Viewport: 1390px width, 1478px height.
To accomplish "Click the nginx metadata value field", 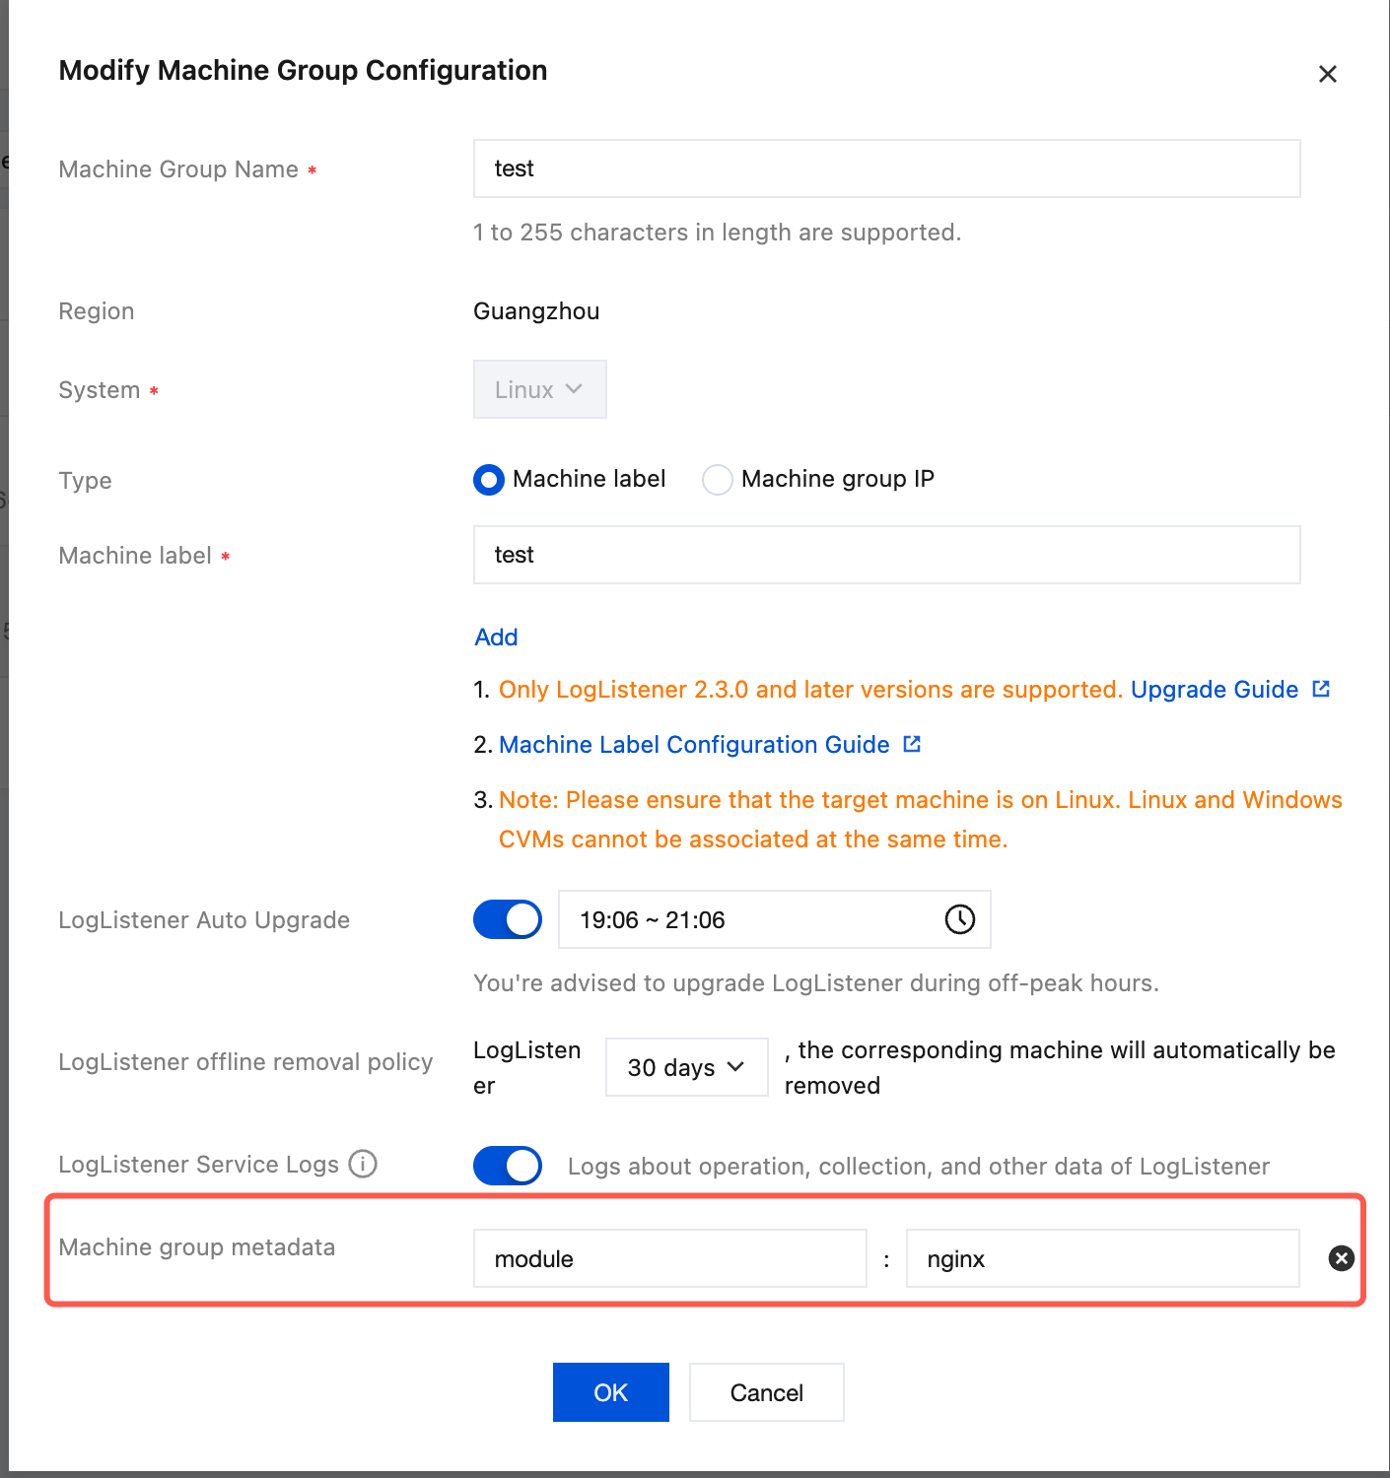I will pos(1102,1258).
